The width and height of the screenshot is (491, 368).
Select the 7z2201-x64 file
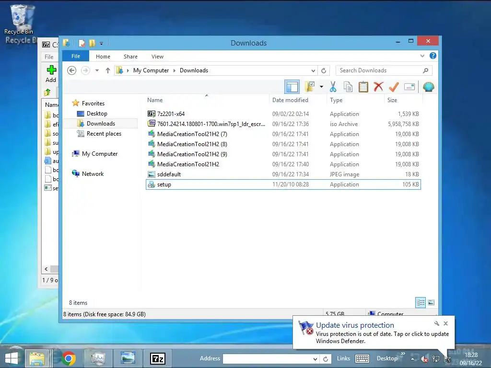(283, 114)
